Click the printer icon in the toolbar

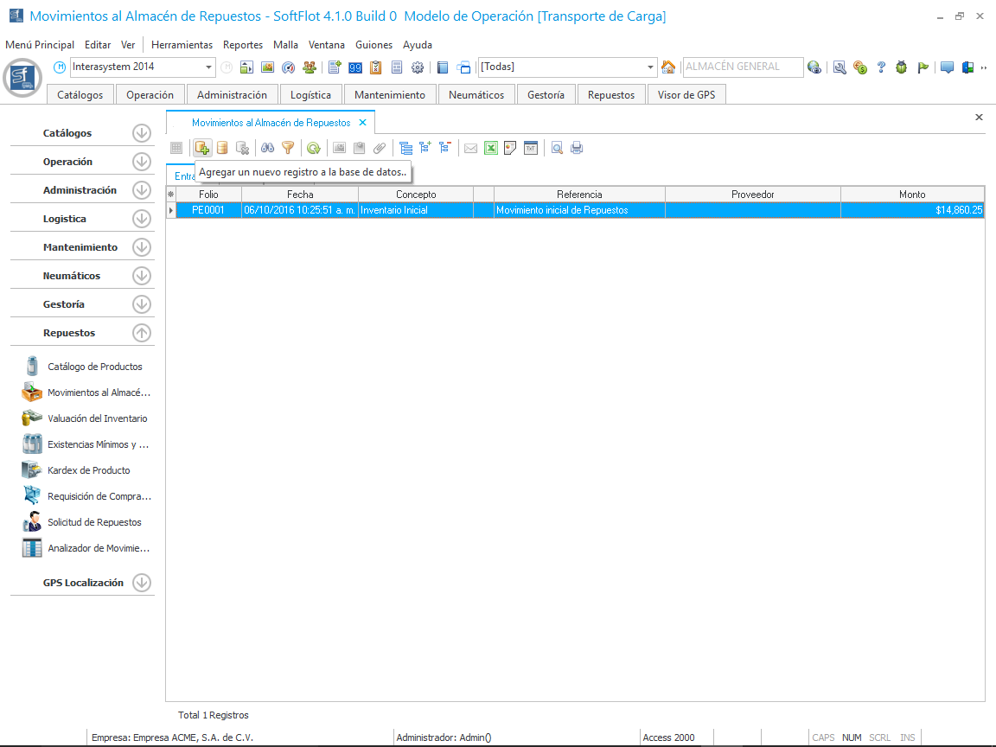pos(577,148)
